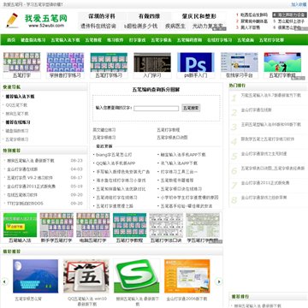Viewport: 308px width, 308px height.
Task: Focus the 汉字 query input field
Action: [x=157, y=109]
